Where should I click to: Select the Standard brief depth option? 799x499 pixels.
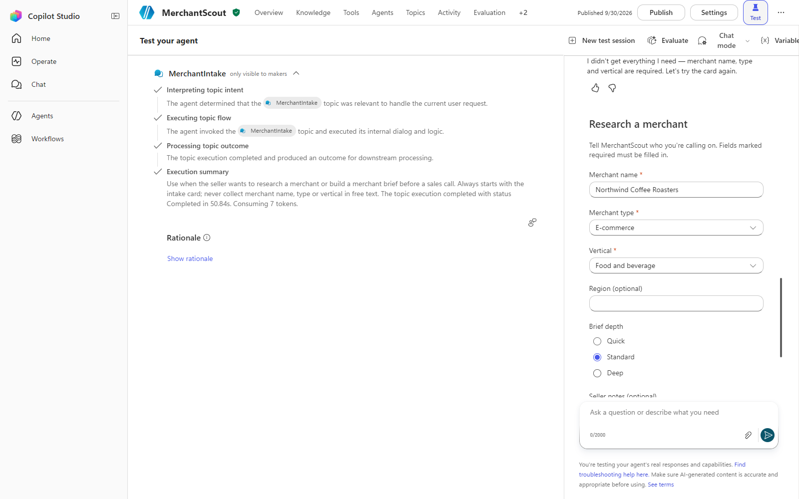[x=597, y=357]
